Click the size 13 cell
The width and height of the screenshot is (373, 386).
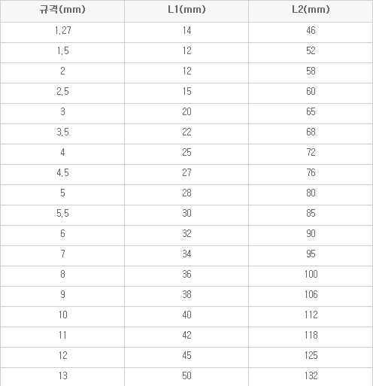tap(63, 375)
